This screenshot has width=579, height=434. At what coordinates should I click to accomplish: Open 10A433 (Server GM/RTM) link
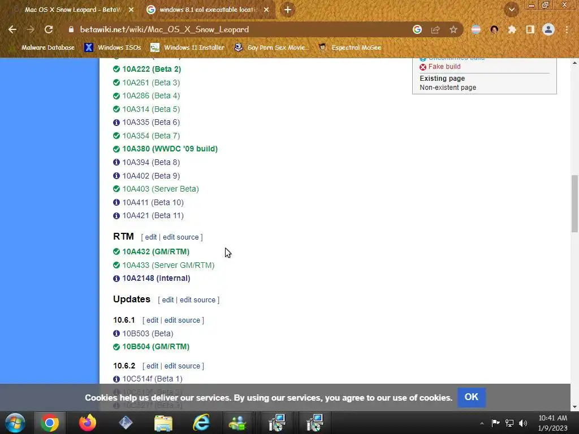click(x=168, y=265)
